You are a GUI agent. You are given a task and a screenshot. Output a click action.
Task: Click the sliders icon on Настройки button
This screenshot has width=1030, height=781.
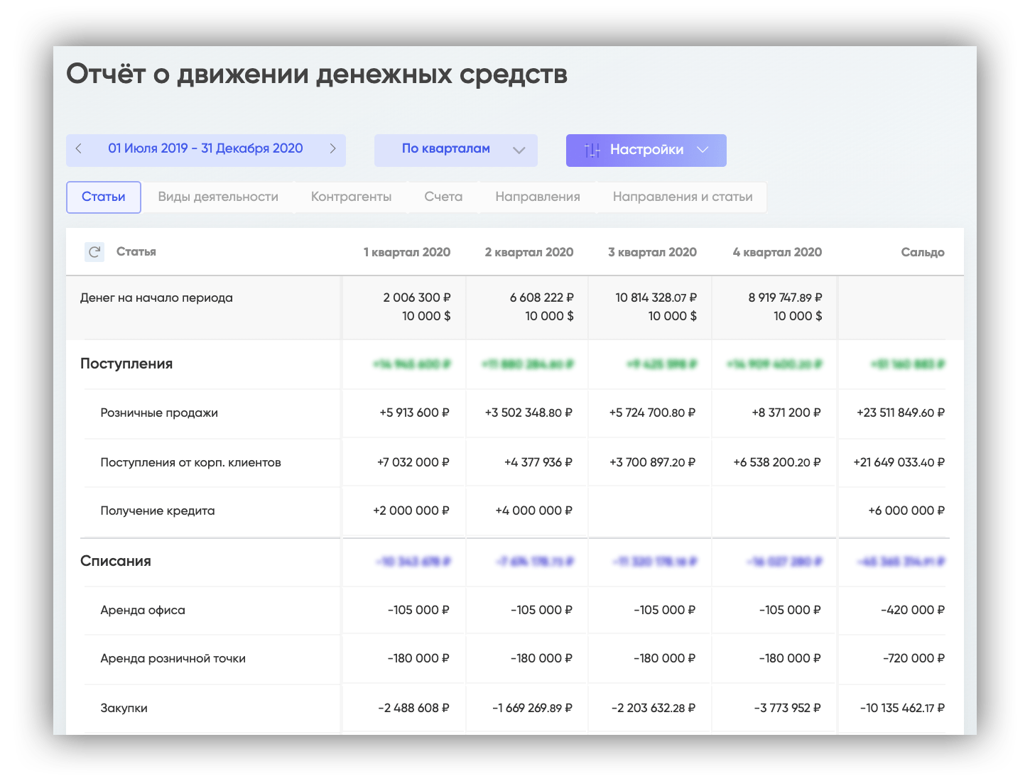click(x=592, y=151)
